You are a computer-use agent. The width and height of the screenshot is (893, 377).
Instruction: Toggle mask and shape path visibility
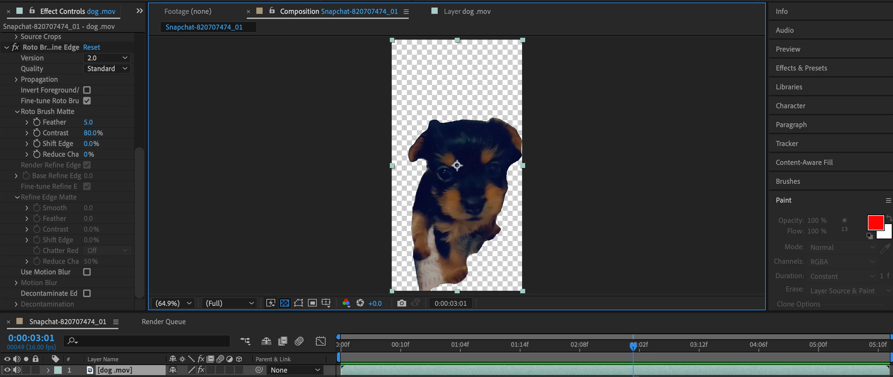[298, 303]
